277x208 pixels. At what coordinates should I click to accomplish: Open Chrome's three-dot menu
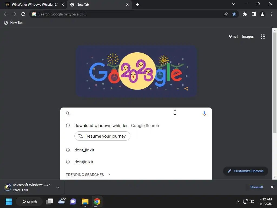271,14
